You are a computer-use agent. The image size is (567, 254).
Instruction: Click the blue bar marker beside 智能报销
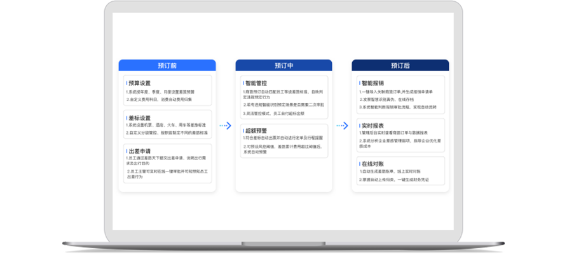tap(359, 83)
